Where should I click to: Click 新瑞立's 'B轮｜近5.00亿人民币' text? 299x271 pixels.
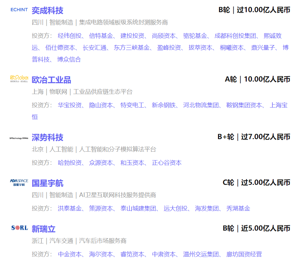tap(257, 229)
